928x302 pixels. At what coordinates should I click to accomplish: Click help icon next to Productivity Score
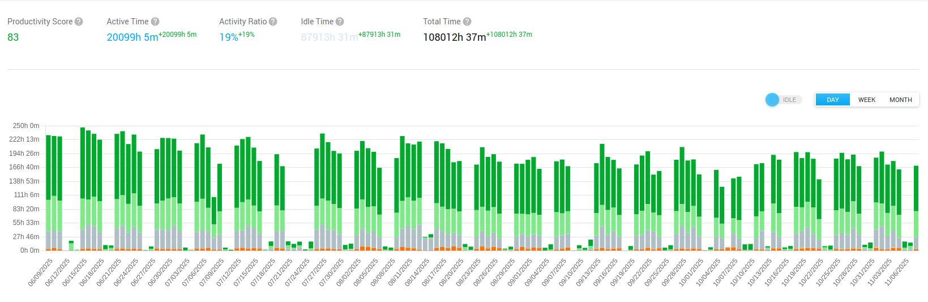(79, 22)
